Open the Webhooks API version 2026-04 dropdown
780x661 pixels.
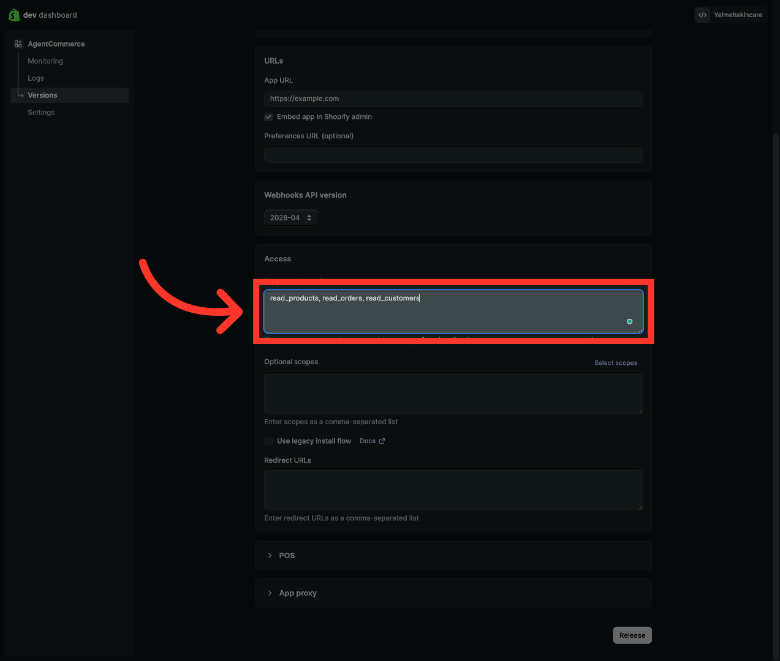[x=290, y=218]
